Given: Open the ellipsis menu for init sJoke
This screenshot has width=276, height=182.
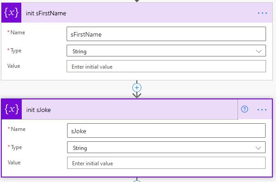Looking at the screenshot, I should tap(262, 109).
